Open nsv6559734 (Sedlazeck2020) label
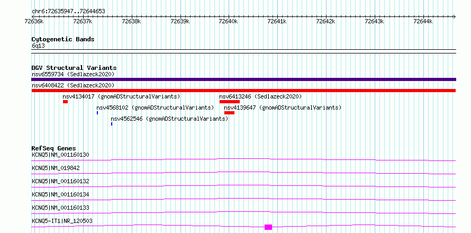The width and height of the screenshot is (471, 233). [73, 74]
